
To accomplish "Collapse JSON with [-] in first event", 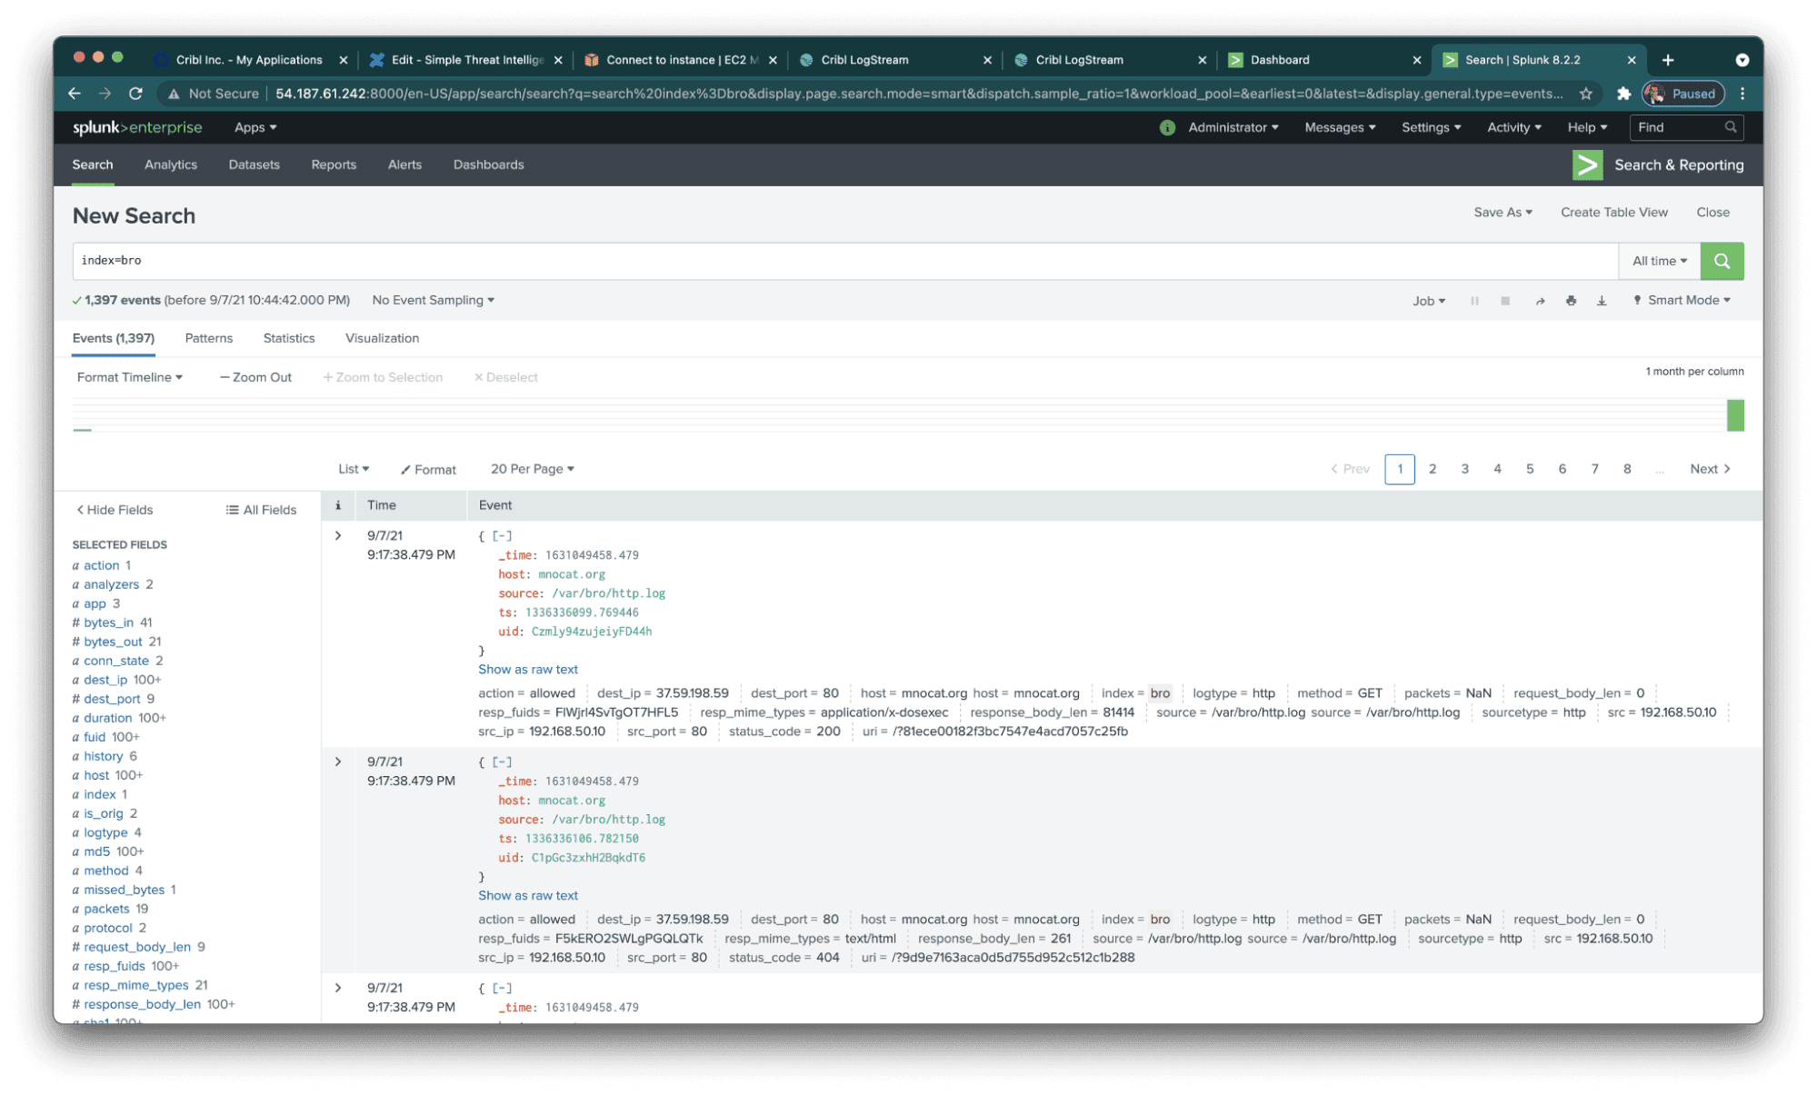I will point(502,536).
